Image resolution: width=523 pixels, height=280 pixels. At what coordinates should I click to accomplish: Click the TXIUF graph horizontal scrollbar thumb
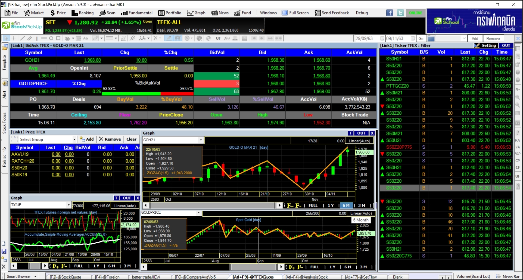[x=35, y=266]
